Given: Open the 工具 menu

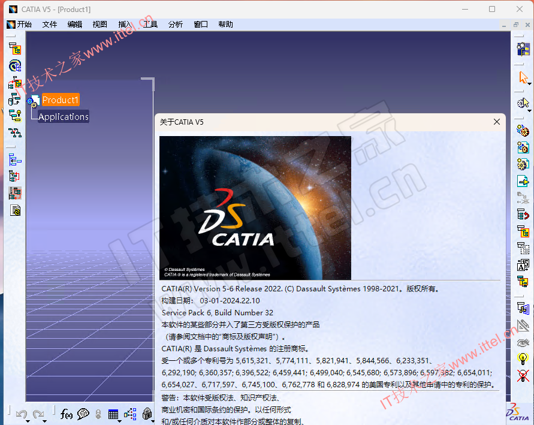Looking at the screenshot, I should click(x=150, y=24).
